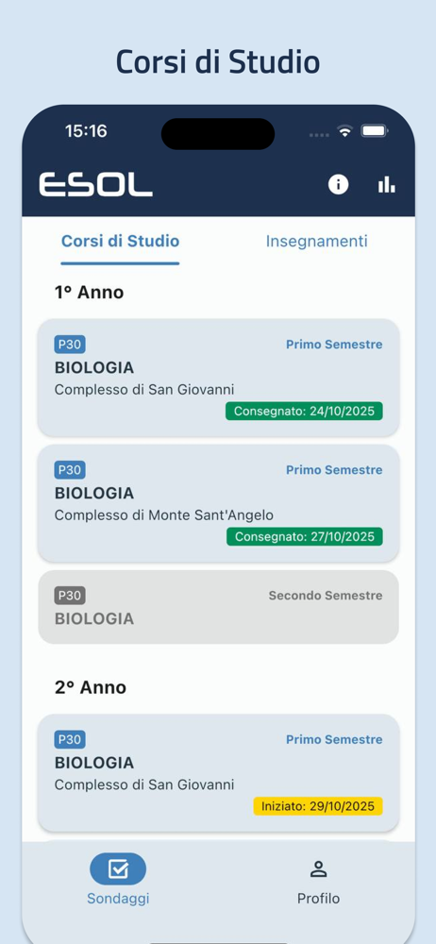Image resolution: width=436 pixels, height=944 pixels.
Task: Open the info icon in header
Action: click(x=338, y=184)
